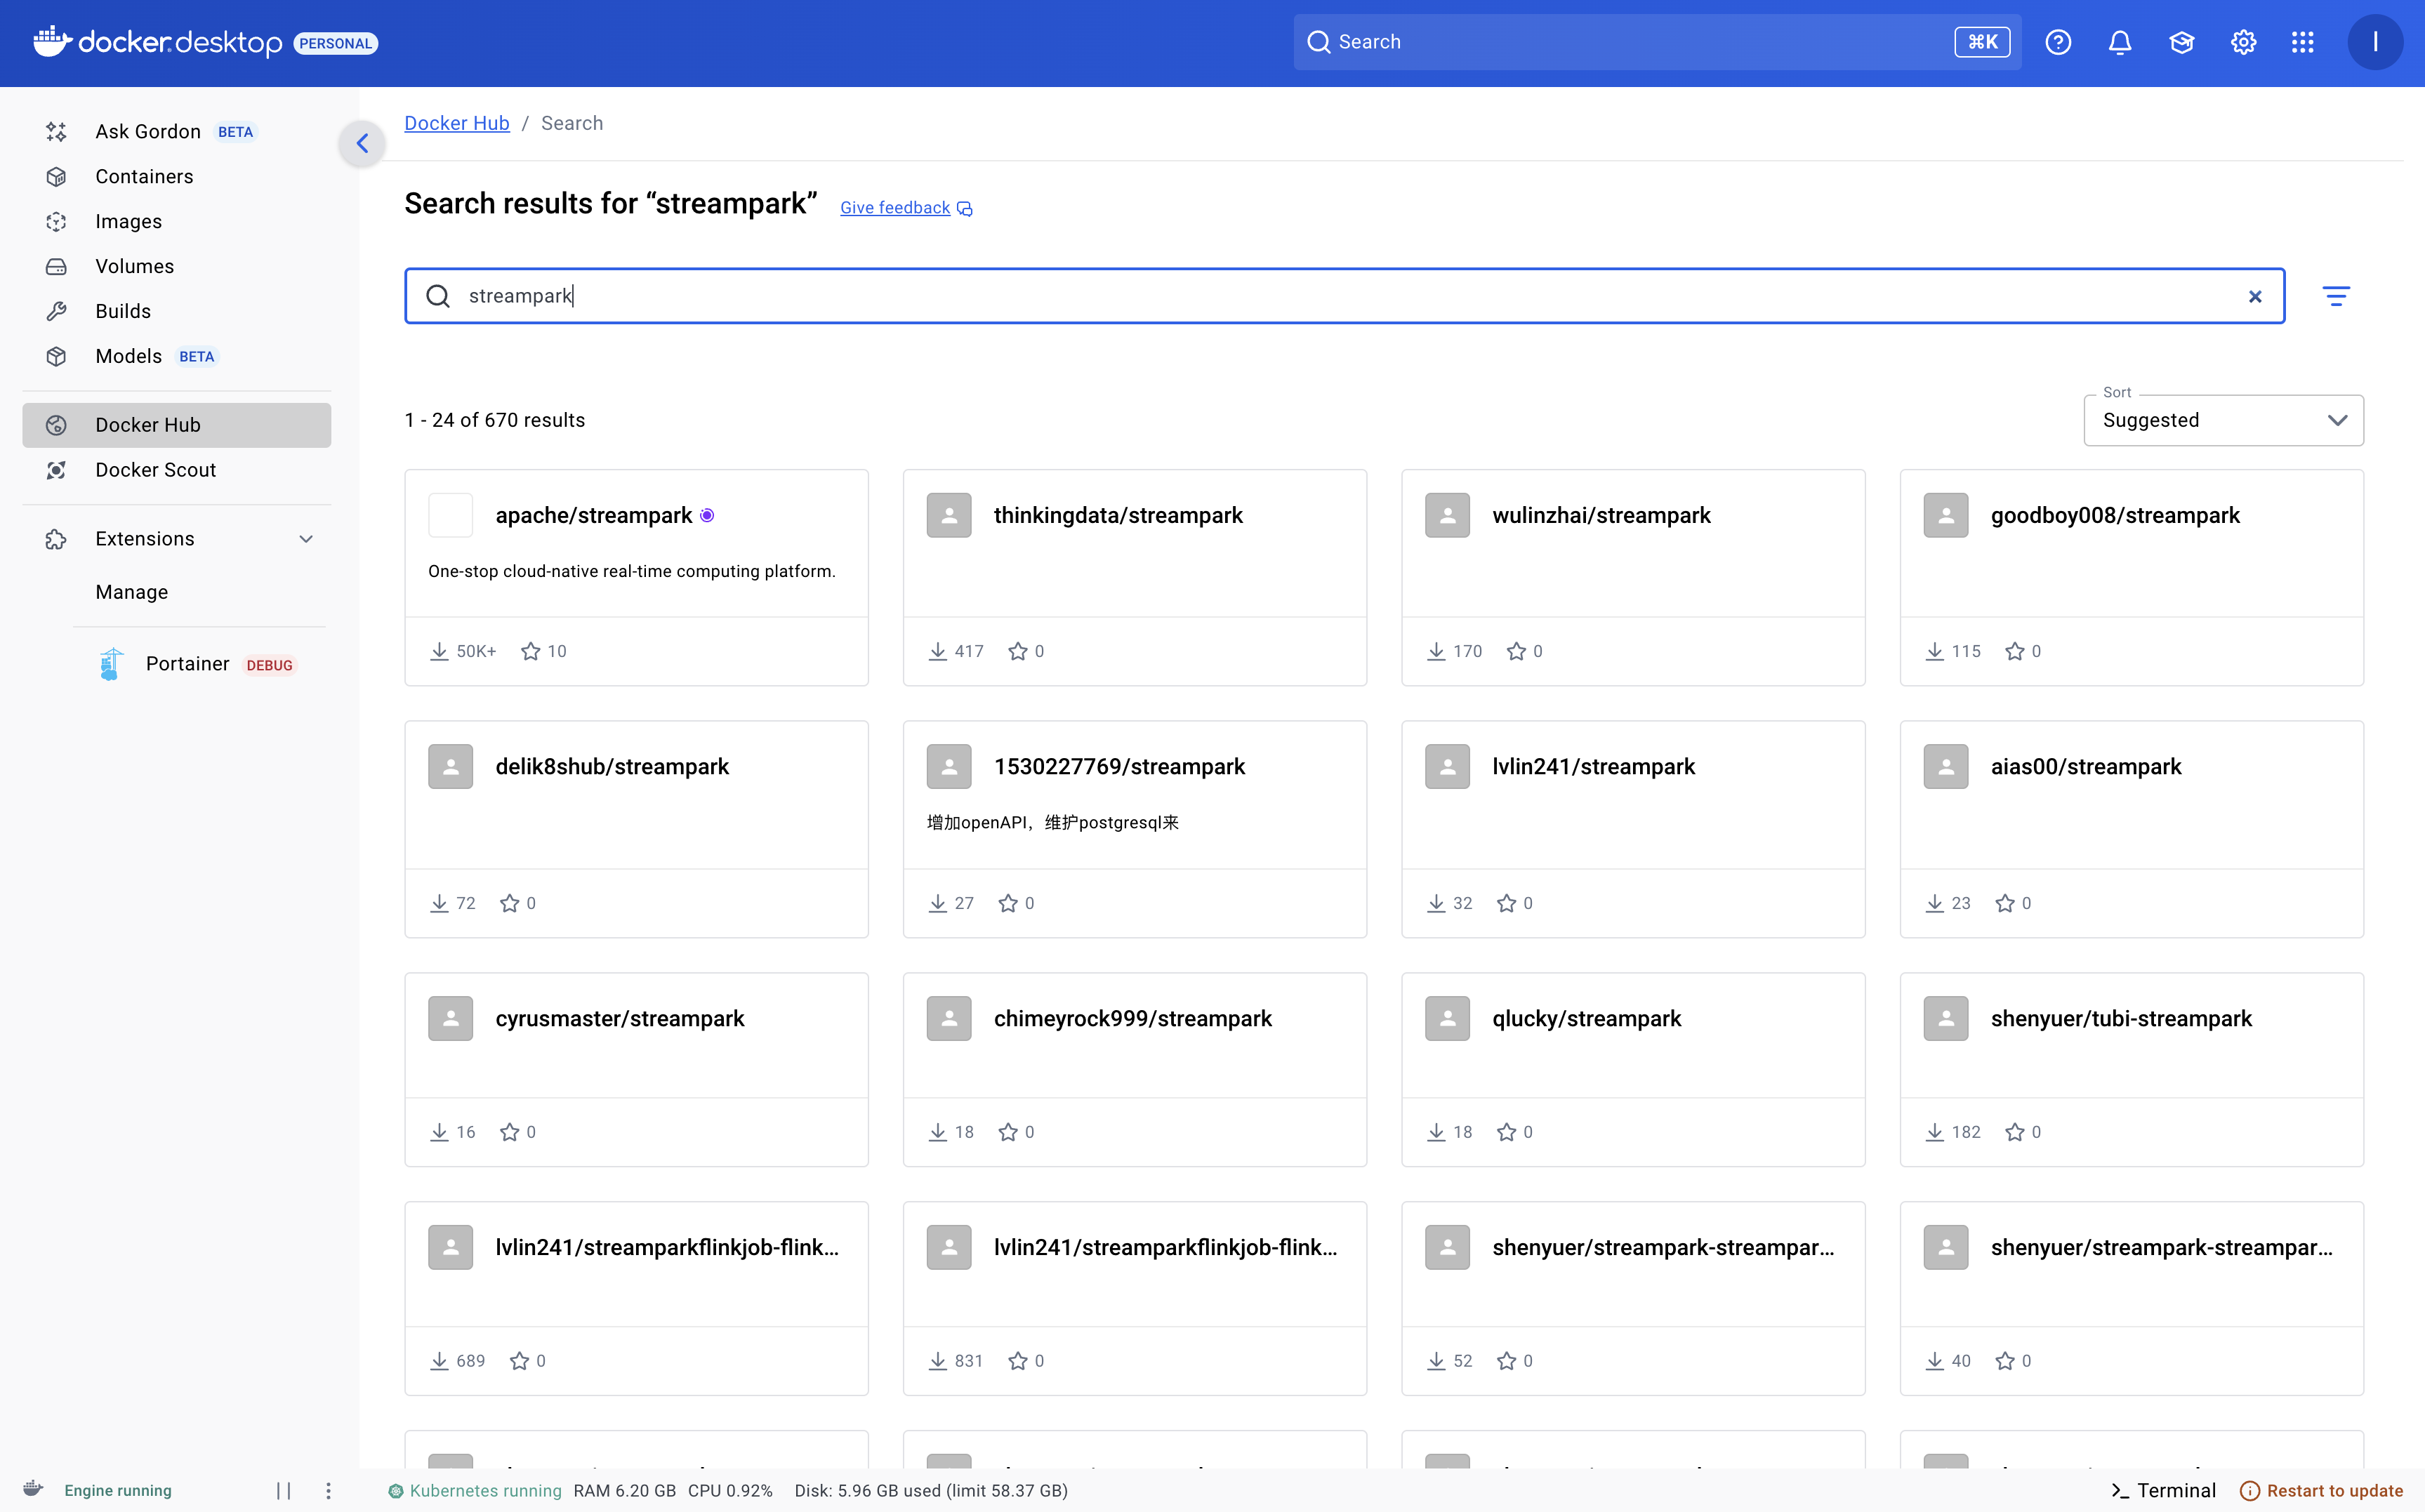Image resolution: width=2425 pixels, height=1512 pixels.
Task: Clear the streampark search text
Action: pos(2255,296)
